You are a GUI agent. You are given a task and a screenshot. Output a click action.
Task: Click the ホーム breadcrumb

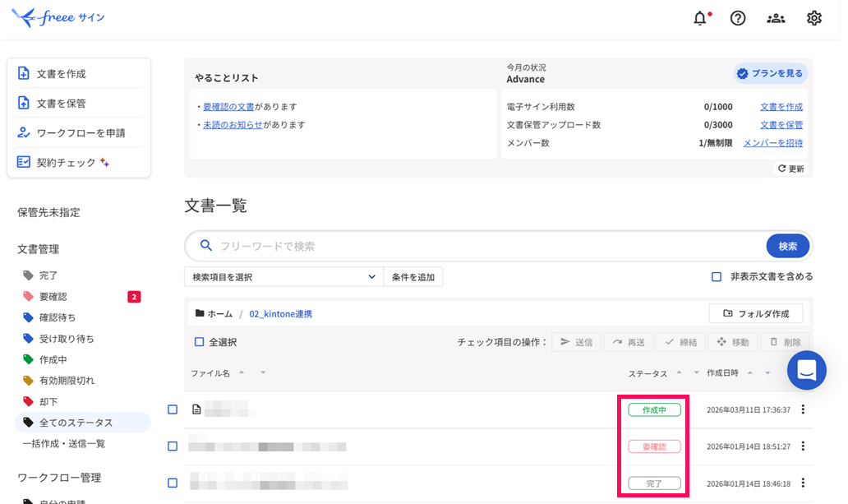coord(214,313)
